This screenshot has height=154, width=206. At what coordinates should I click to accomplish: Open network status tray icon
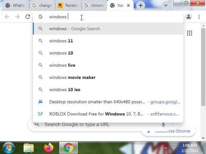(173, 148)
